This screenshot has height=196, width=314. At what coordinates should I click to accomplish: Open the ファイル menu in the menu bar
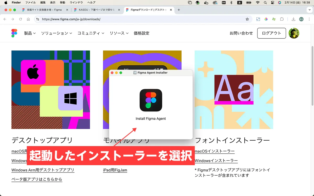[x=30, y=3]
